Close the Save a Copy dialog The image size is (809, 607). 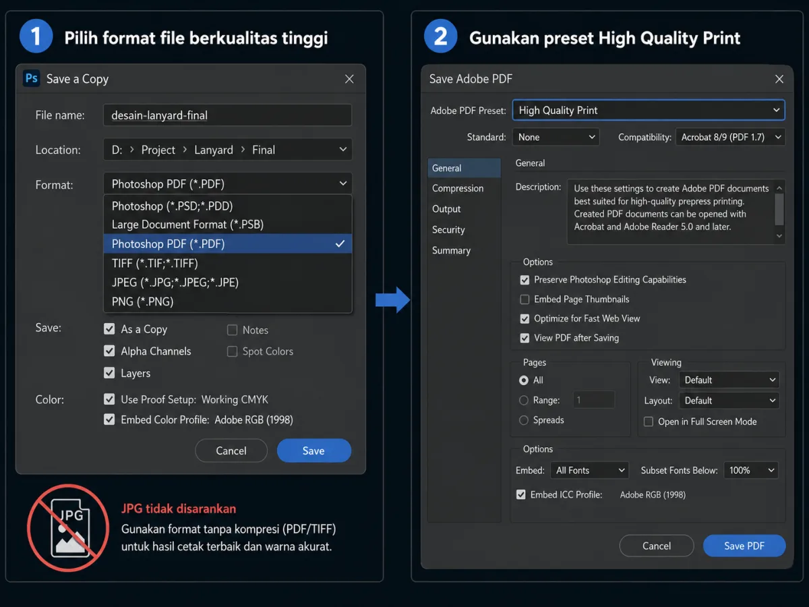click(349, 79)
